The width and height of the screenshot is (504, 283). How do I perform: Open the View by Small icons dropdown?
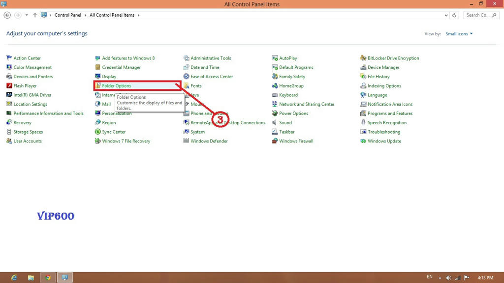(459, 34)
